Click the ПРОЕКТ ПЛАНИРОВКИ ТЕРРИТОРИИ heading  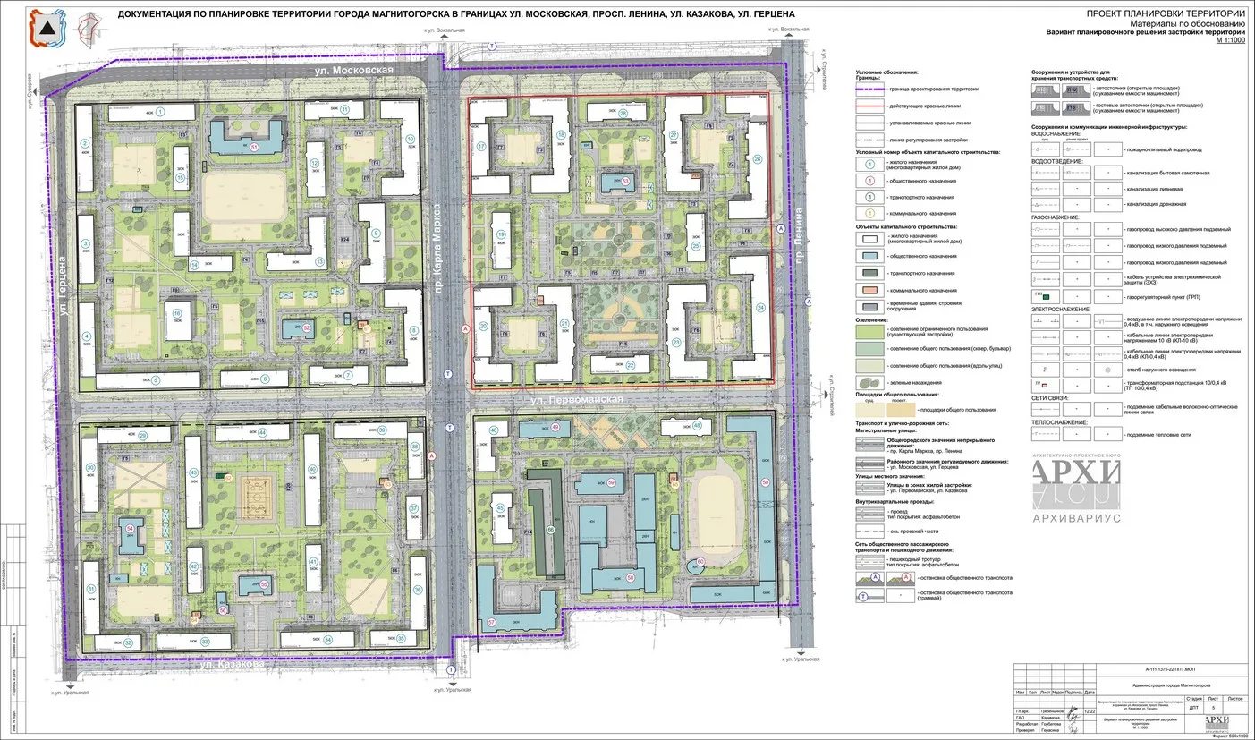1168,14
